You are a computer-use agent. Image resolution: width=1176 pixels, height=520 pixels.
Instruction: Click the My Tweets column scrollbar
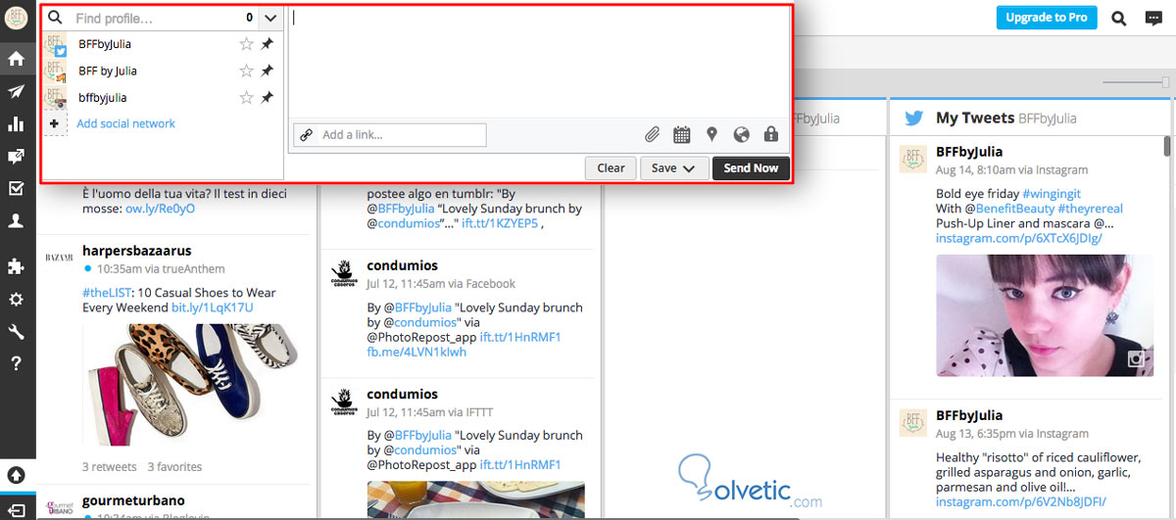point(1167,147)
